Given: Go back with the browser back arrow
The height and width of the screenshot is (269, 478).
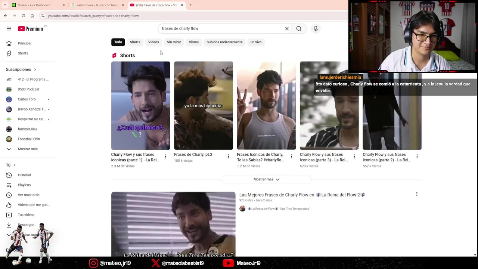Looking at the screenshot, I should point(5,16).
